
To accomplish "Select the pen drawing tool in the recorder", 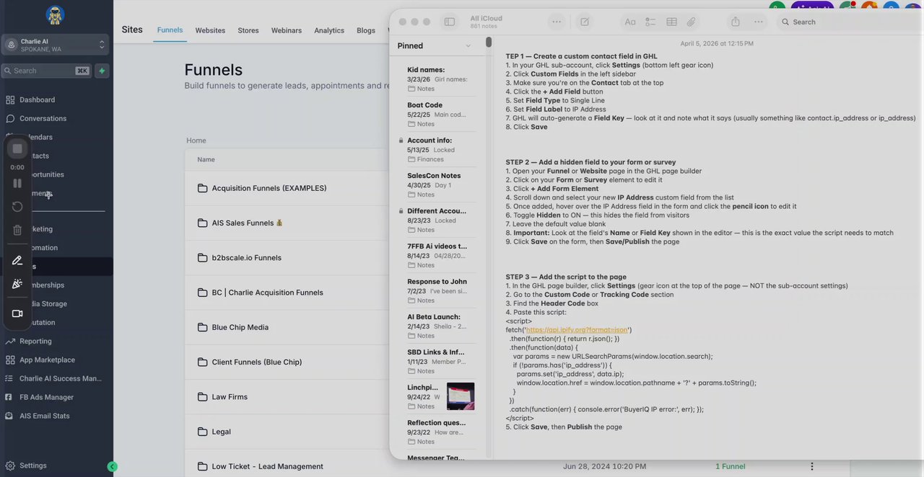I will click(x=17, y=260).
